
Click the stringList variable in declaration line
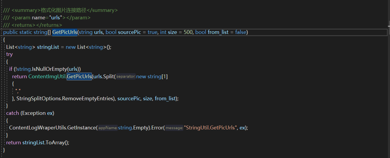(48, 47)
